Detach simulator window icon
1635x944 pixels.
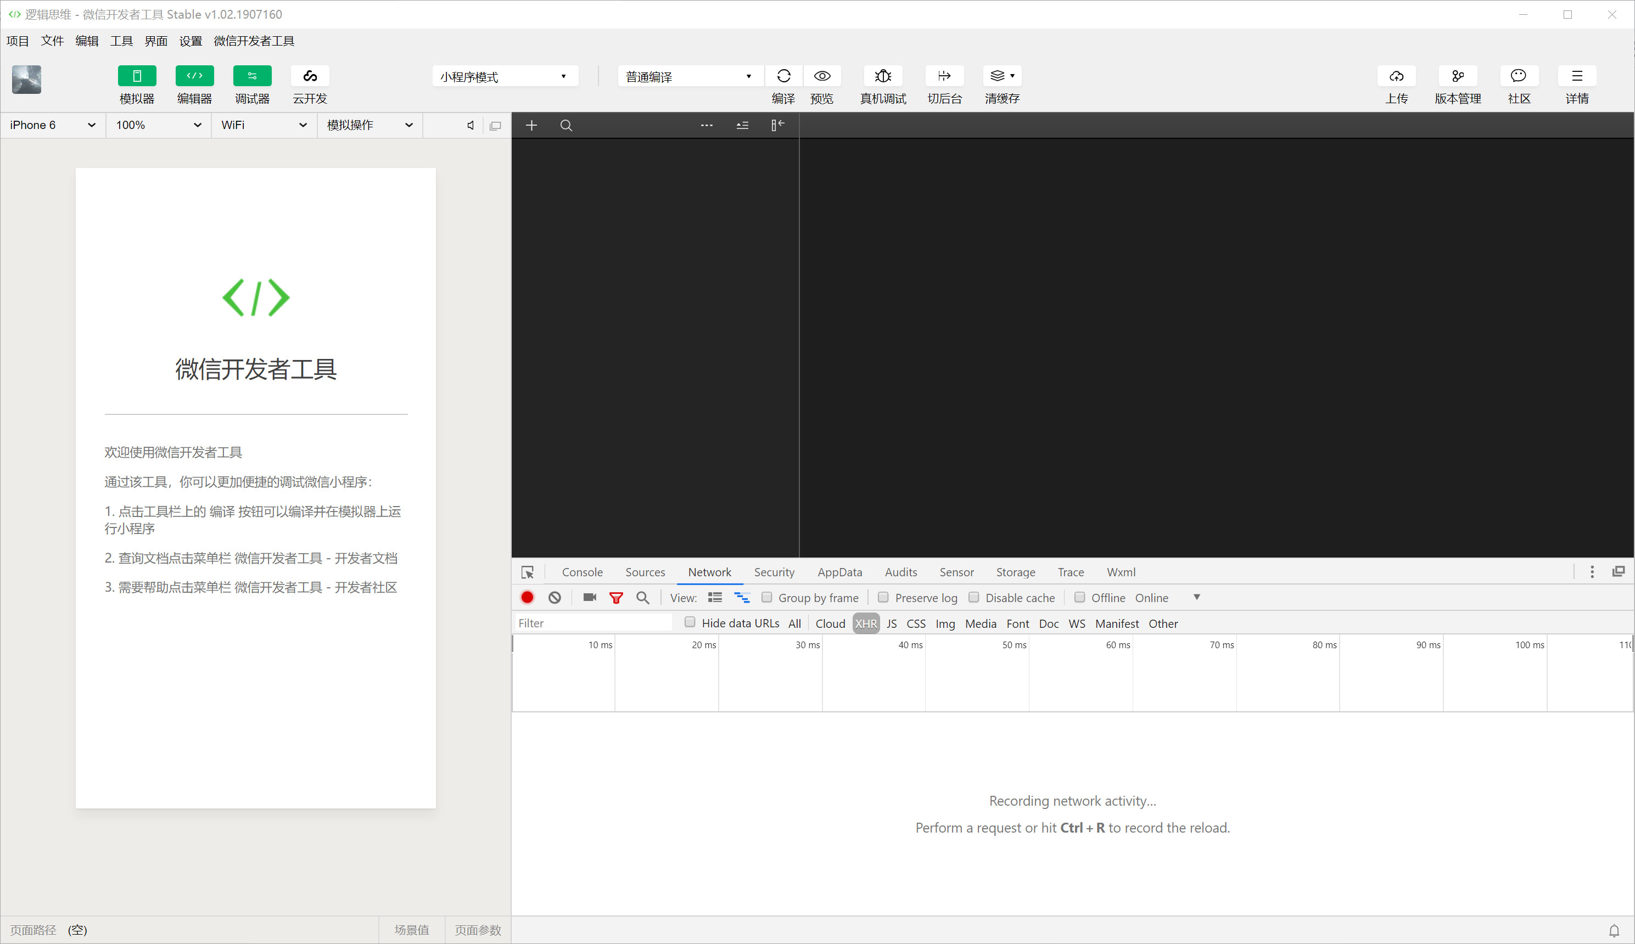pyautogui.click(x=495, y=126)
